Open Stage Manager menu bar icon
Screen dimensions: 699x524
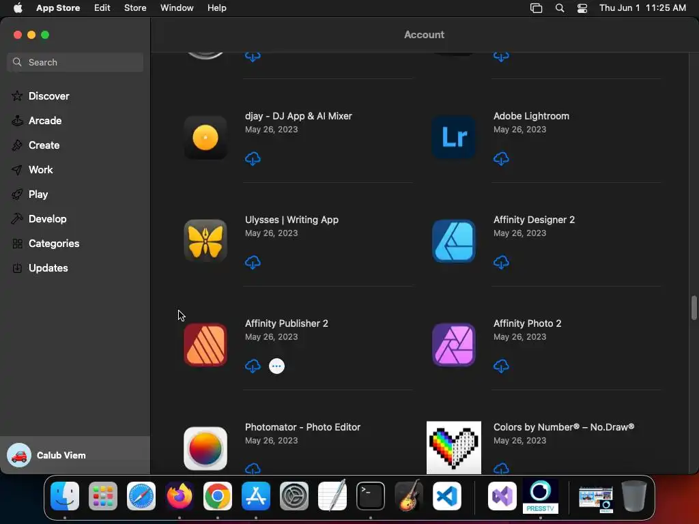tap(537, 8)
